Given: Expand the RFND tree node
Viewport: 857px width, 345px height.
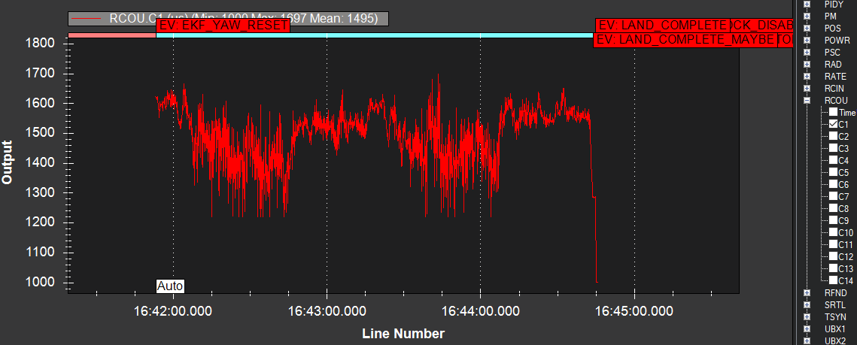Looking at the screenshot, I should point(807,292).
